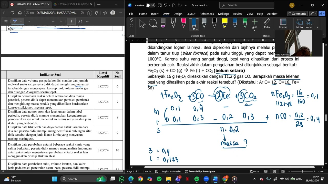Open the DA account avatar
Viewport: 328px width, 184px height.
click(292, 5)
